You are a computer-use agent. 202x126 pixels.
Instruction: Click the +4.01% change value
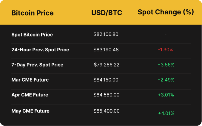pyautogui.click(x=166, y=113)
